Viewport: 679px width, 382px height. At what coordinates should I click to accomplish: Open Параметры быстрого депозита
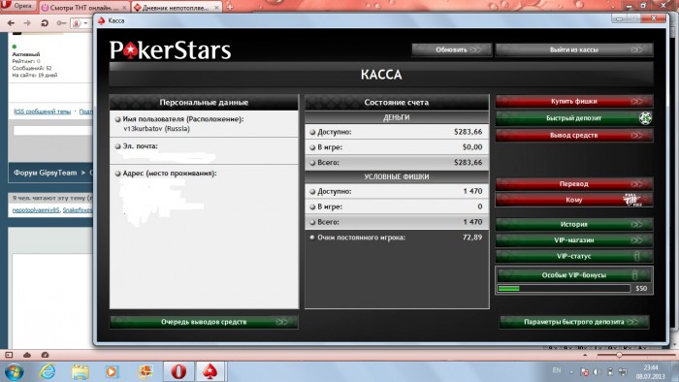pyautogui.click(x=574, y=322)
